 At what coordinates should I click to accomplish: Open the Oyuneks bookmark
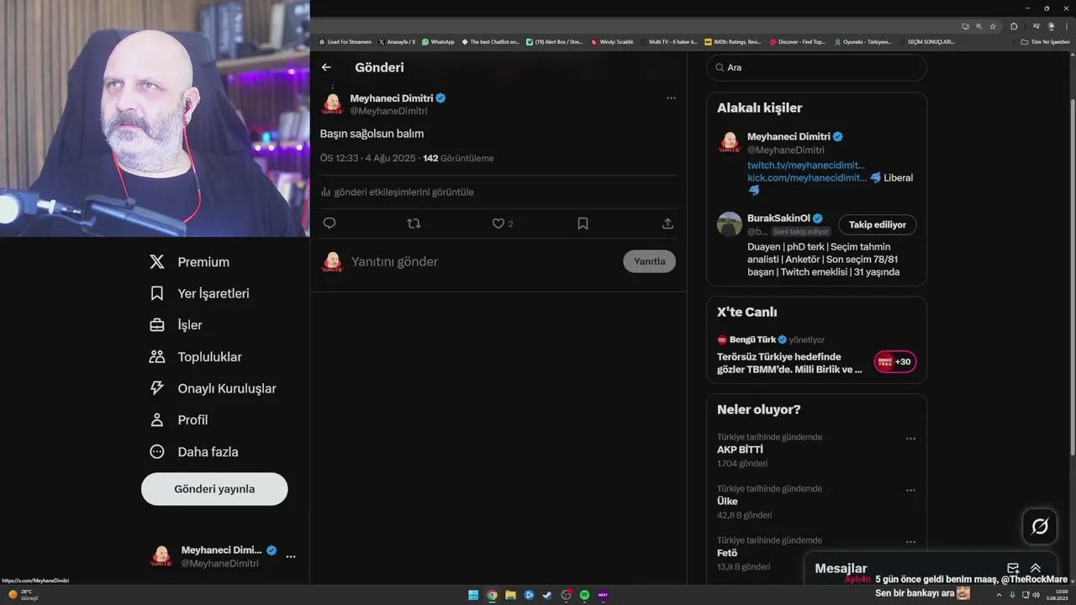(x=862, y=41)
